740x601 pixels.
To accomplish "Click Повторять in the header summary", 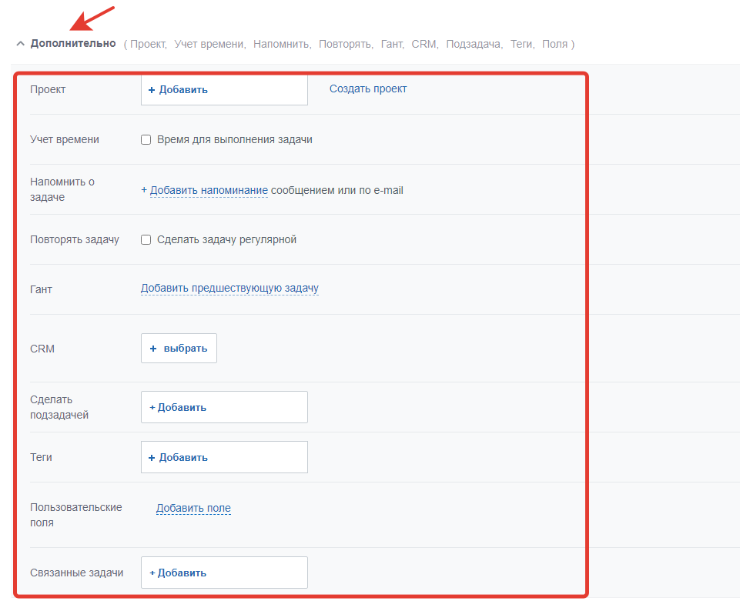I will tap(345, 44).
